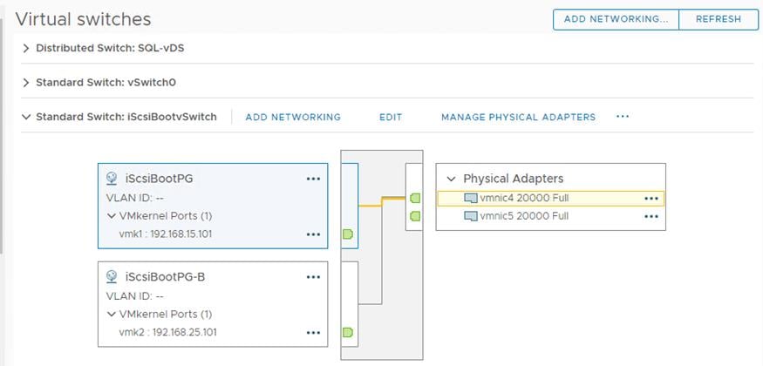
Task: Click the Distributed Switch: SQL-vDS label
Action: pyautogui.click(x=110, y=48)
